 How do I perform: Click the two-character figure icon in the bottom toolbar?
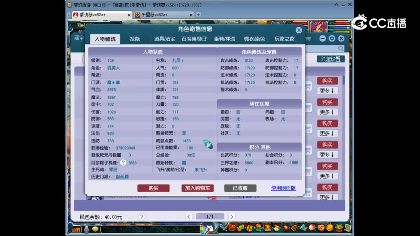coord(259,227)
